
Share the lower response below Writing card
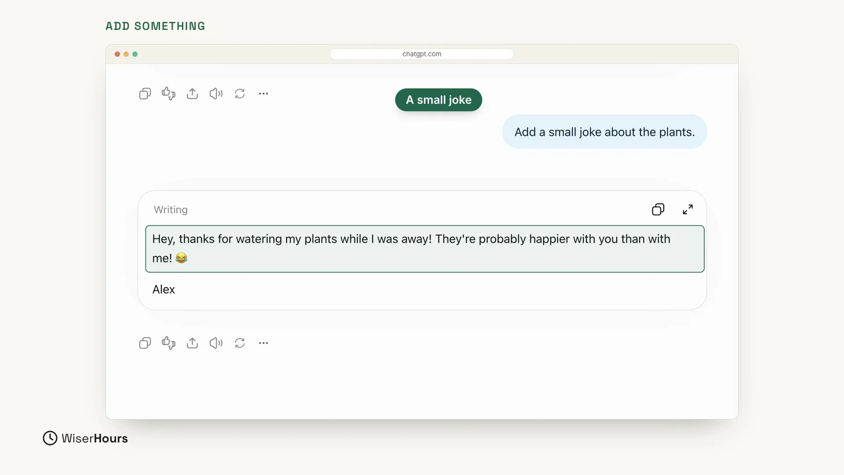click(192, 343)
